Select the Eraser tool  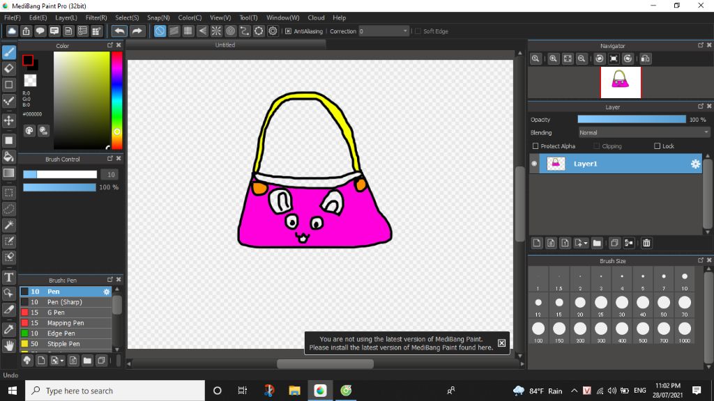8,69
